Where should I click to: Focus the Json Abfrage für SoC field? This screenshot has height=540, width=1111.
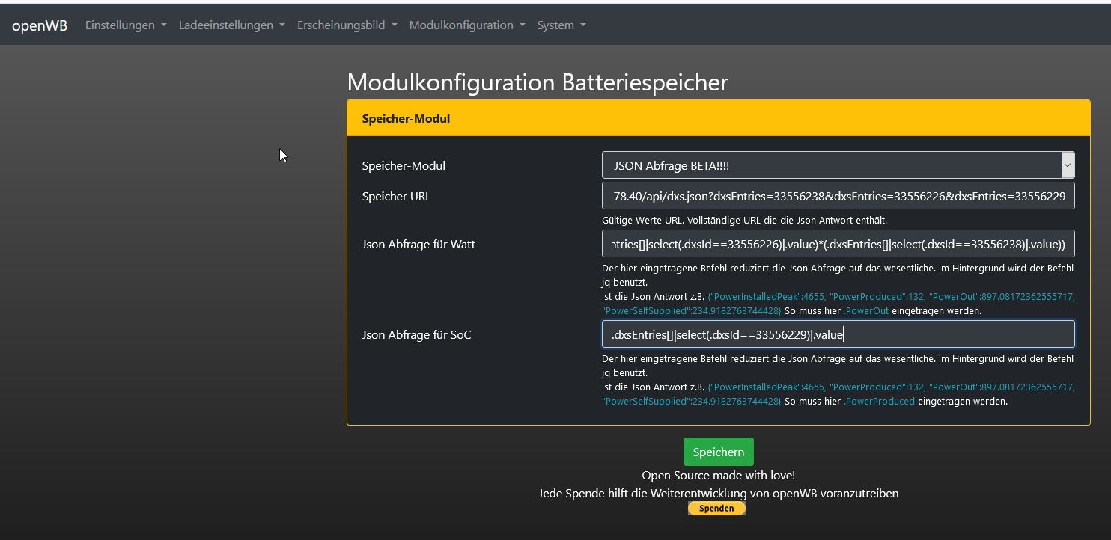click(837, 334)
